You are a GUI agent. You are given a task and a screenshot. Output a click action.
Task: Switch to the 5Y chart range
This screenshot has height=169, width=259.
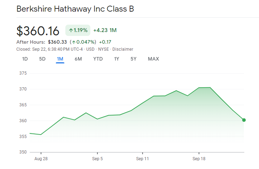coord(134,59)
